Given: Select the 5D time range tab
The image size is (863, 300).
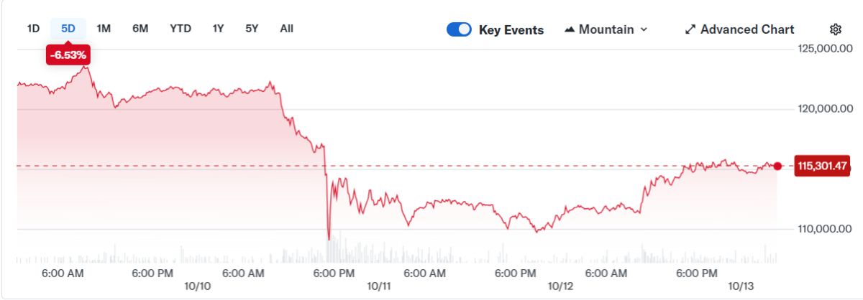Looking at the screenshot, I should pyautogui.click(x=68, y=29).
